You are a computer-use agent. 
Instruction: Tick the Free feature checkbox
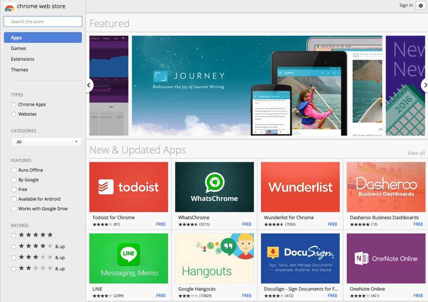pyautogui.click(x=14, y=190)
